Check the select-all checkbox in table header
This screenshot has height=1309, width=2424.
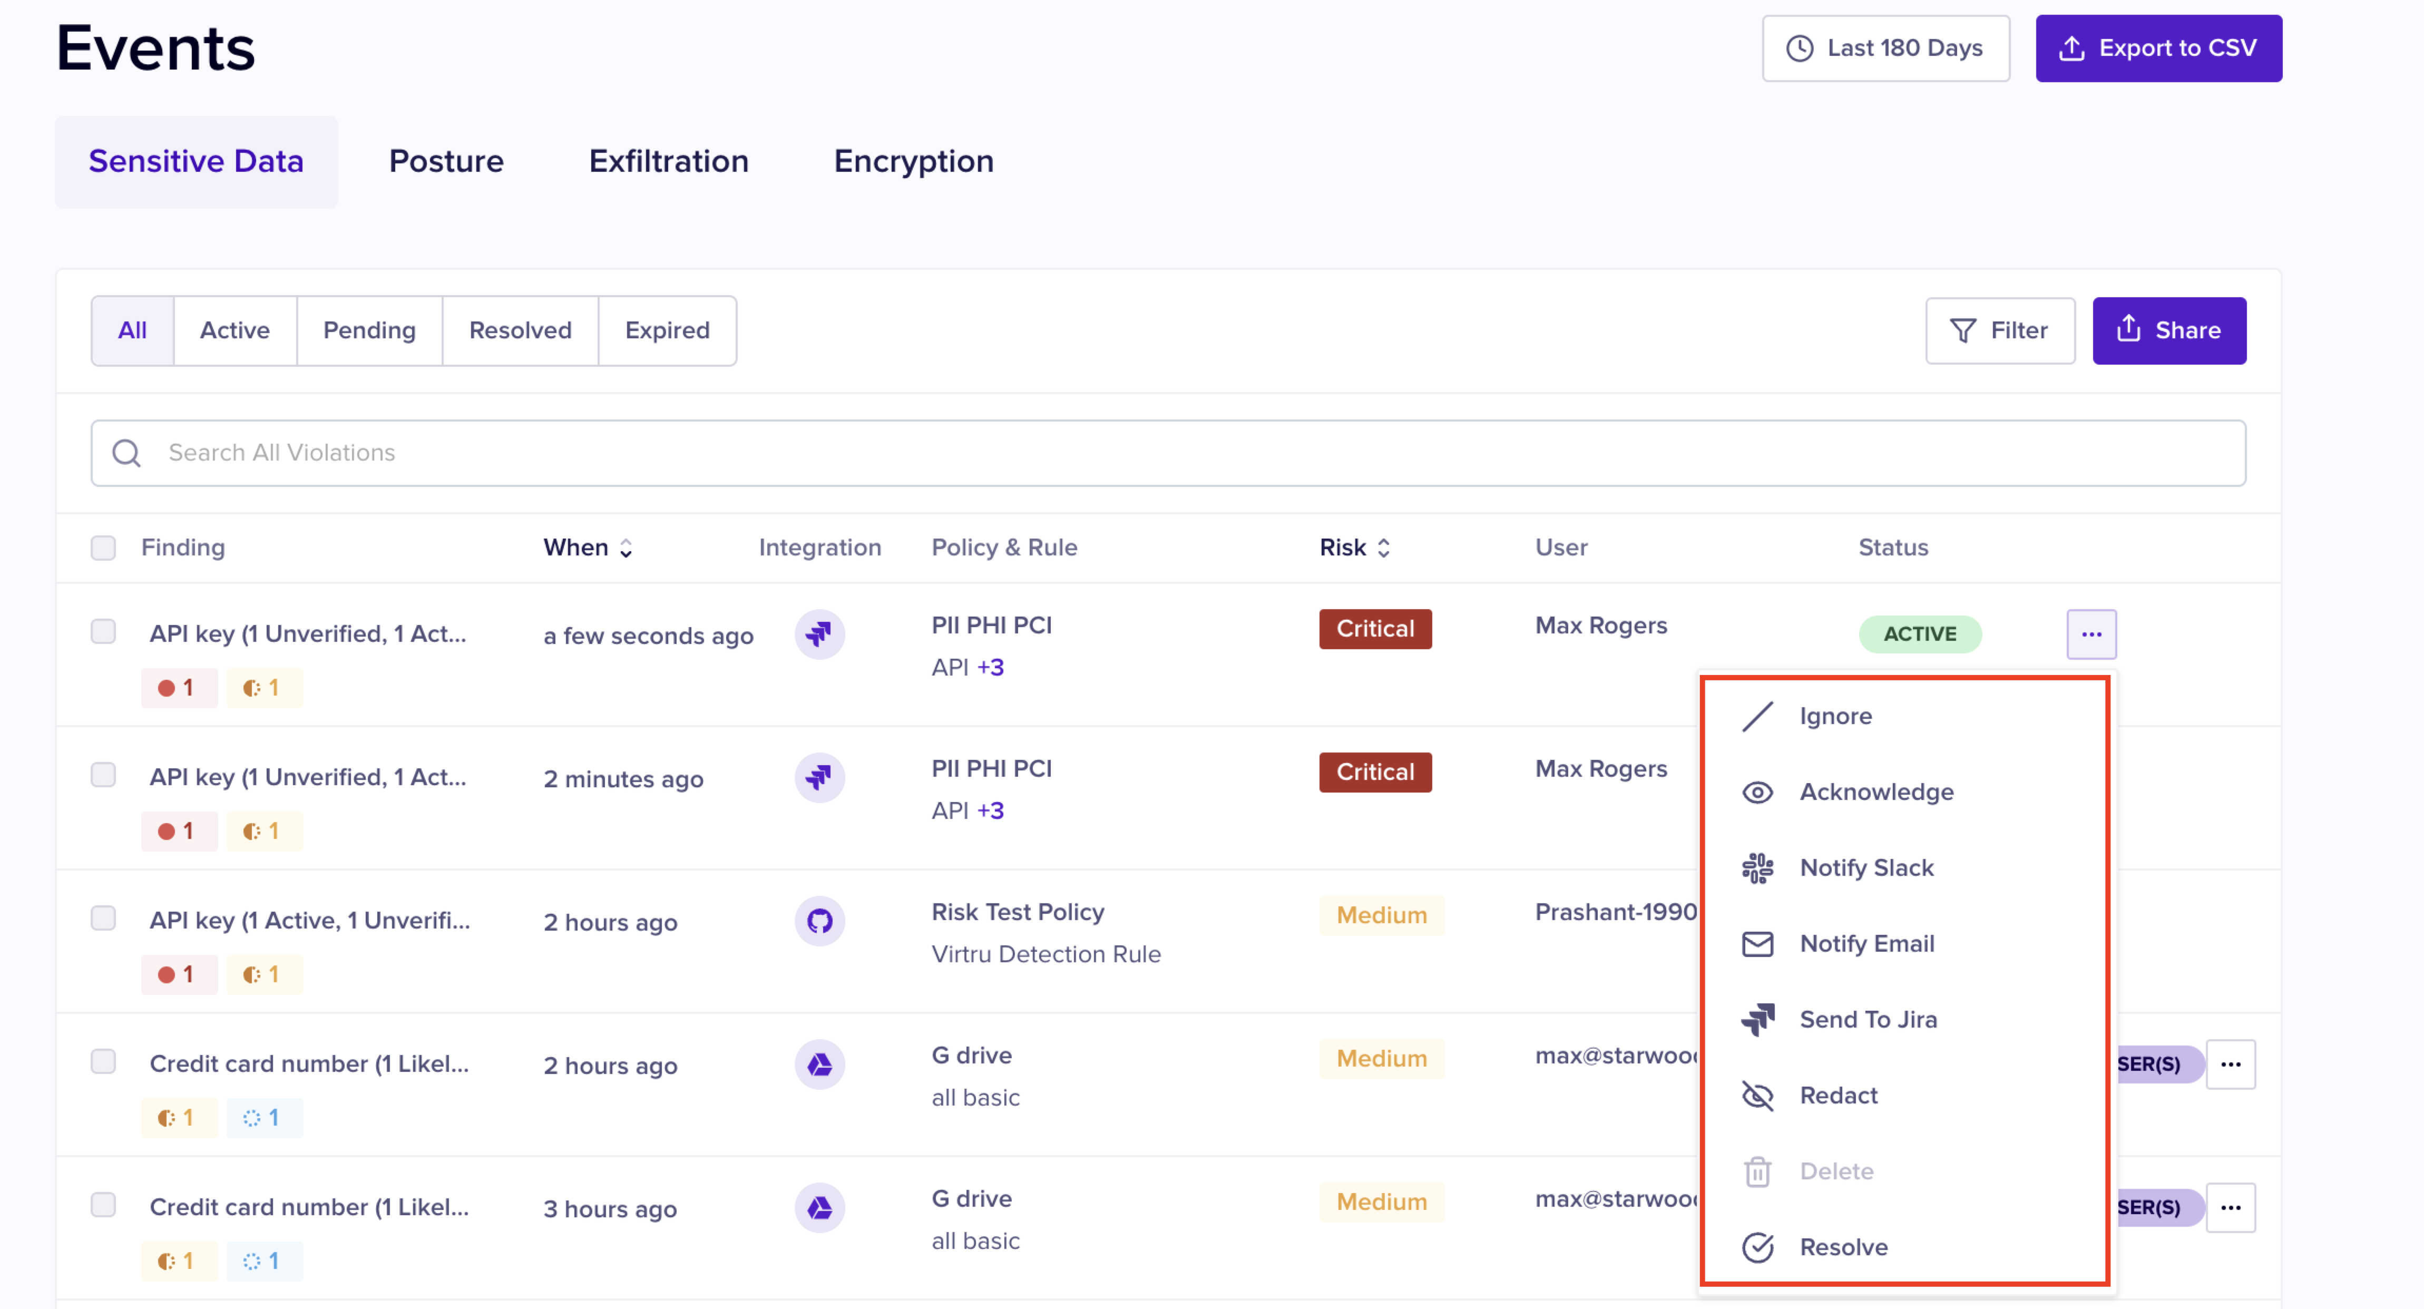point(103,548)
